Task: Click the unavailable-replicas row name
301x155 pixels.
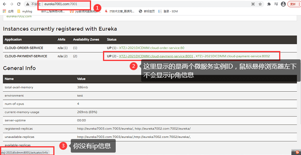Action: [19, 137]
